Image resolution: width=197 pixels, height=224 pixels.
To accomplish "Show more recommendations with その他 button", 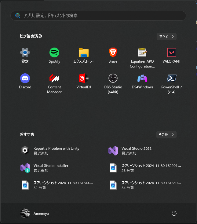I will 166,135.
